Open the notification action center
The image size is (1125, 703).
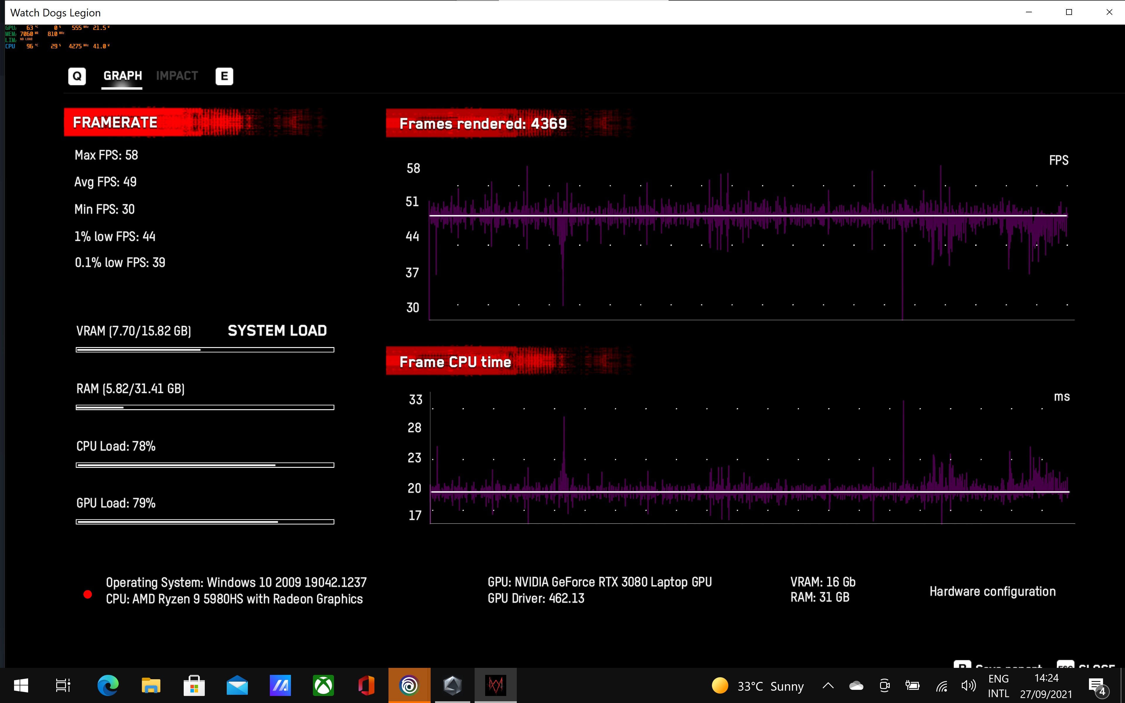point(1097,686)
